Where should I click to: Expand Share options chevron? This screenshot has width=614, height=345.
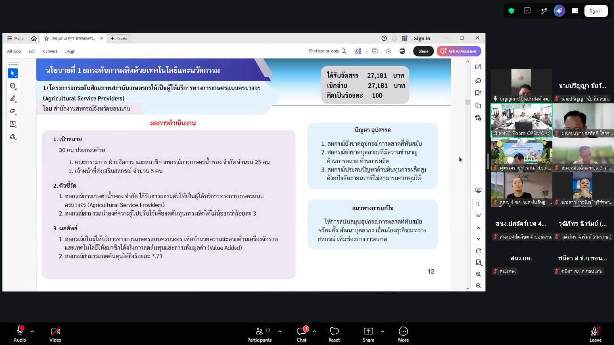[x=382, y=331]
